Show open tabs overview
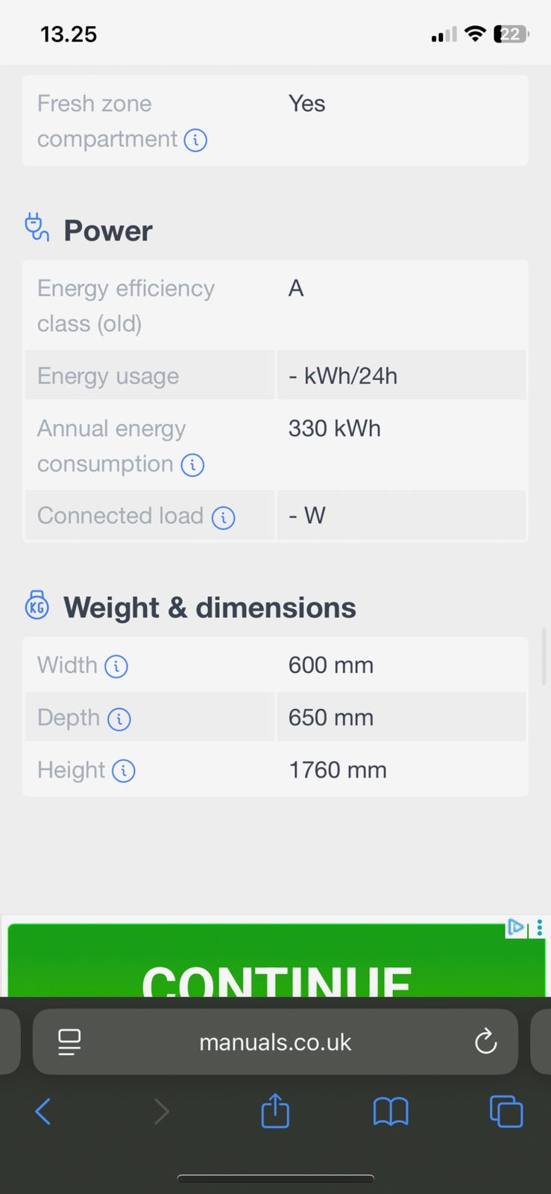 point(506,1112)
